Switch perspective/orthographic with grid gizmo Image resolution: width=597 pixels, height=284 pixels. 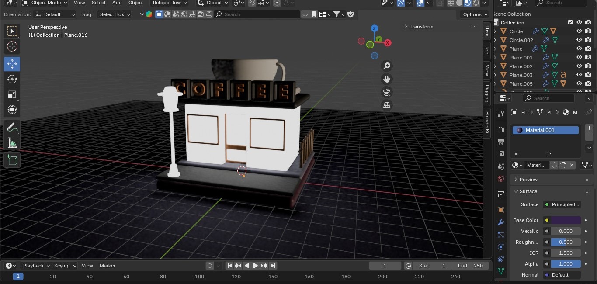tap(387, 105)
